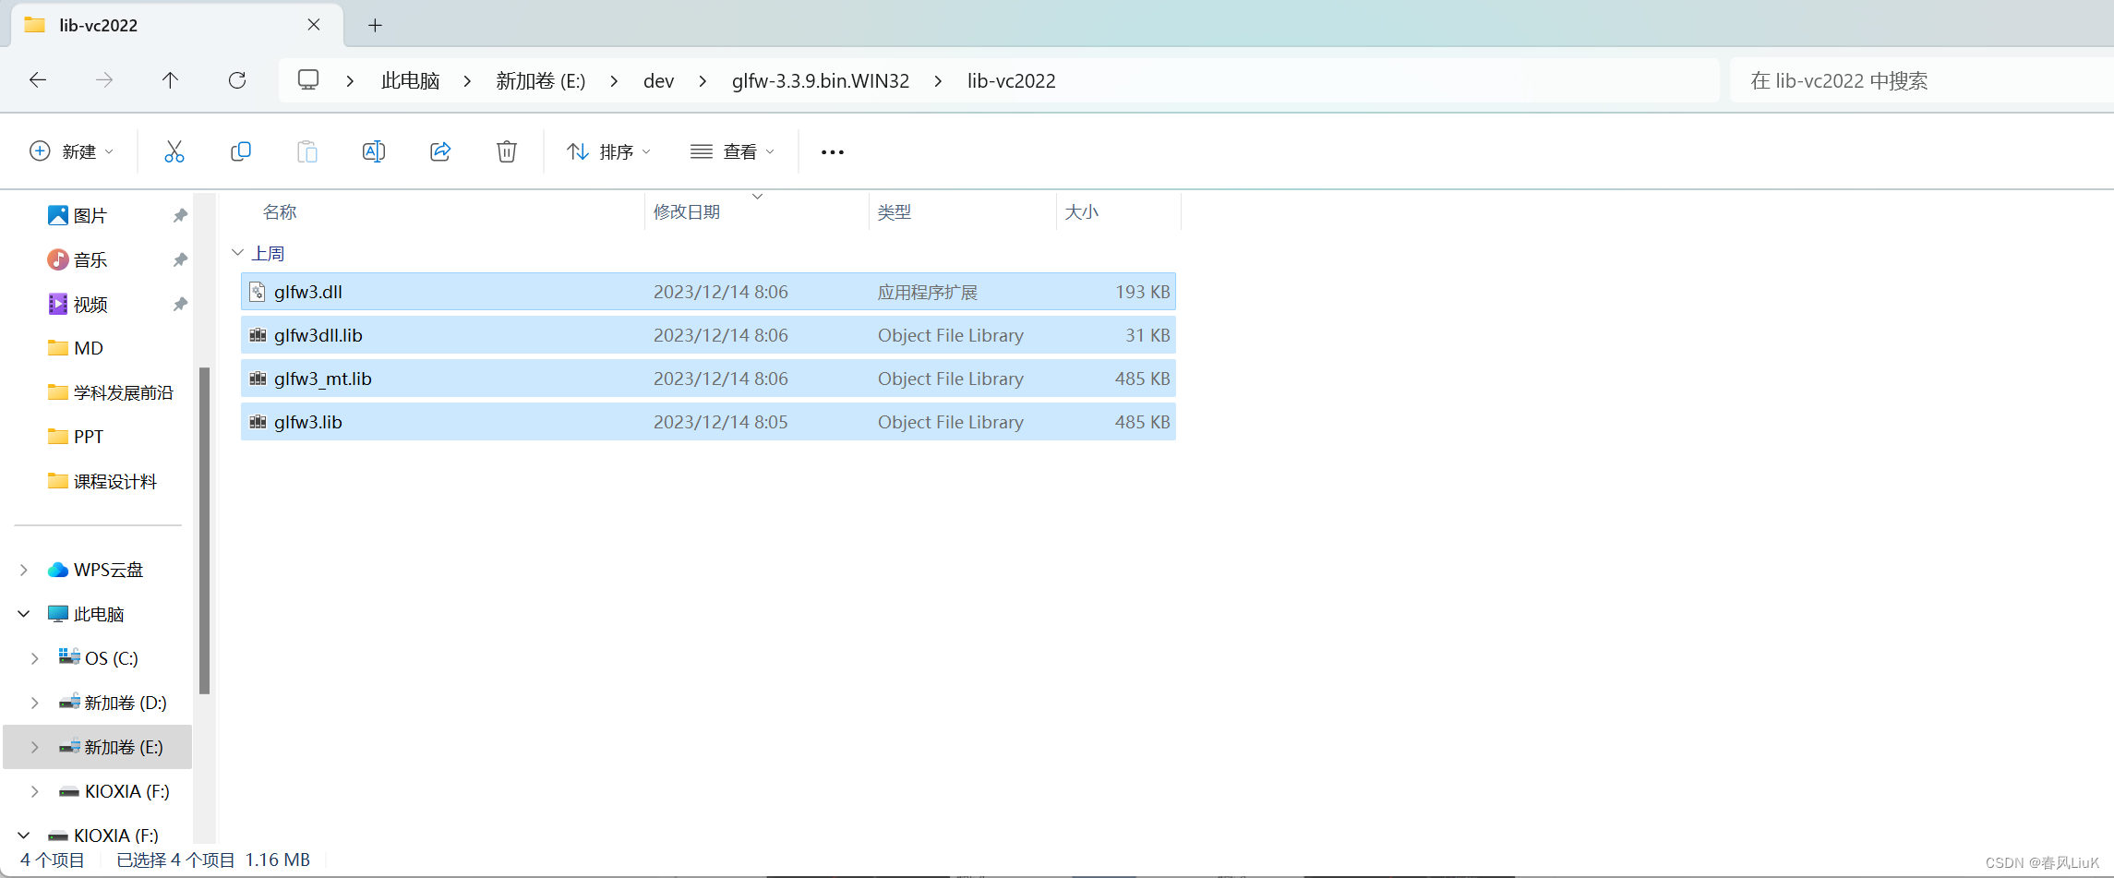The width and height of the screenshot is (2114, 878).
Task: Expand the 新加卷 (E:) drive node
Action: coord(35,747)
